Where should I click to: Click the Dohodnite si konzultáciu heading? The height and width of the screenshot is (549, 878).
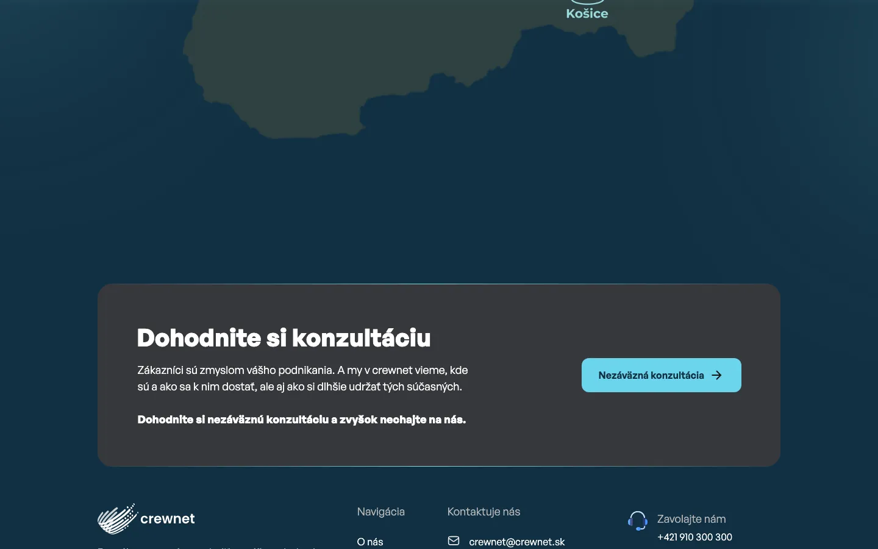coord(284,338)
